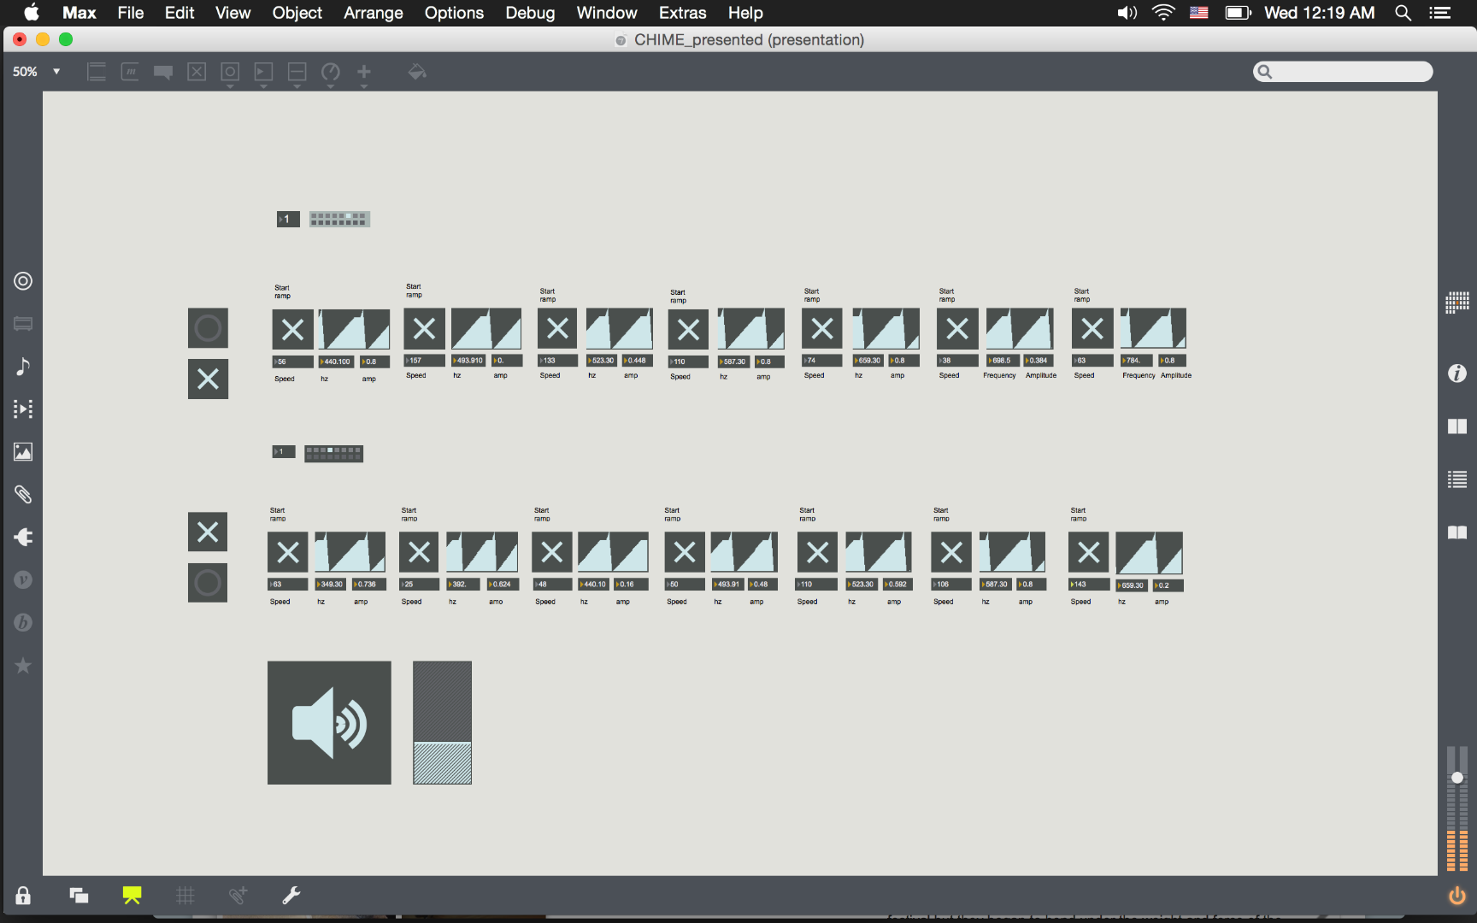1477x923 pixels.
Task: Open the paperclip Snippets icon
Action: tap(23, 495)
